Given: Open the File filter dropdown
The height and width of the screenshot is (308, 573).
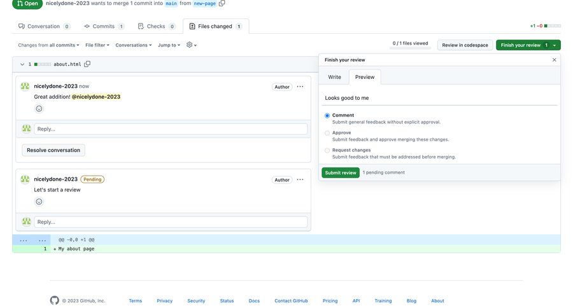Looking at the screenshot, I should [97, 45].
